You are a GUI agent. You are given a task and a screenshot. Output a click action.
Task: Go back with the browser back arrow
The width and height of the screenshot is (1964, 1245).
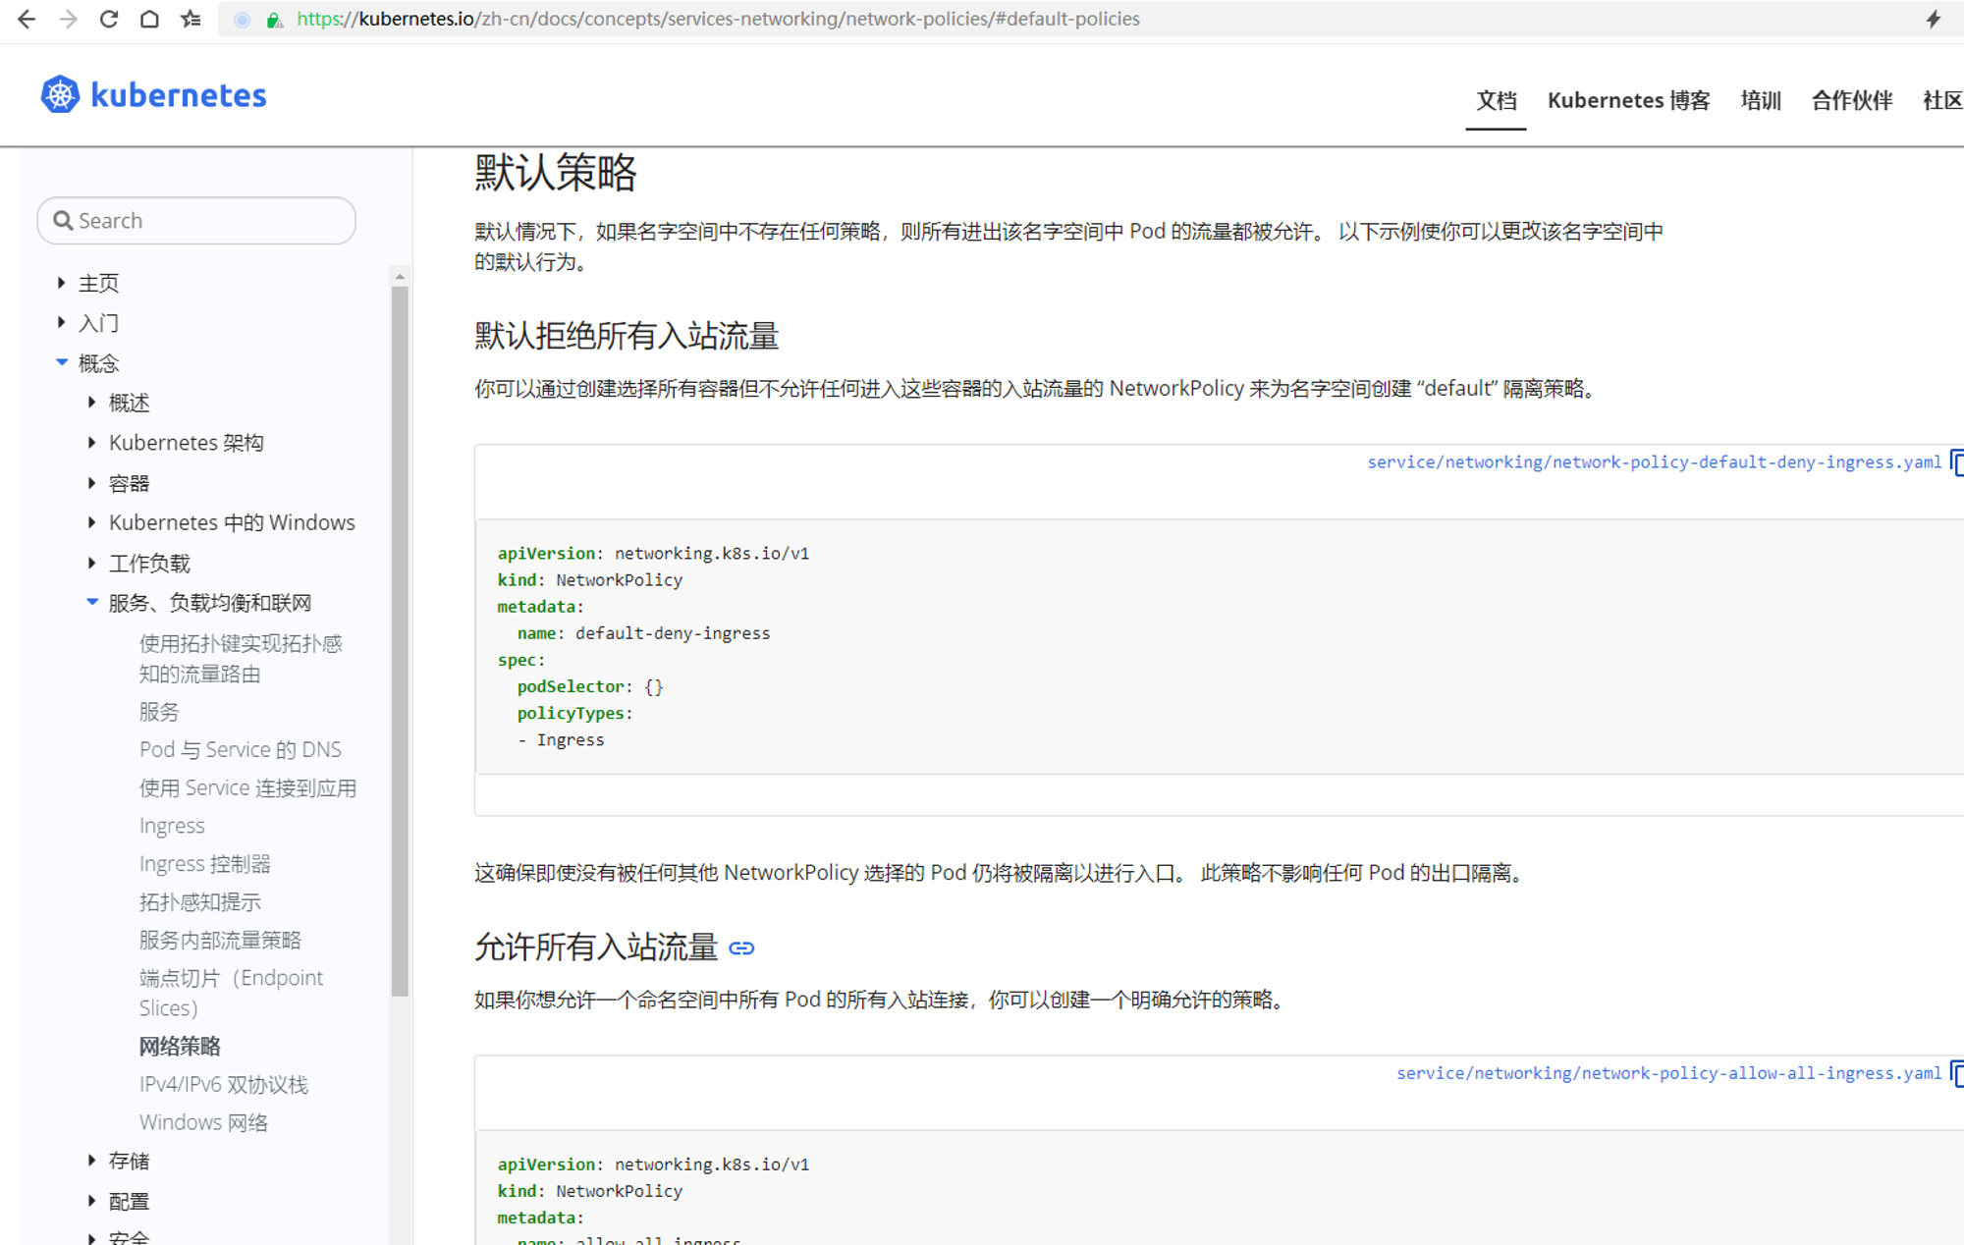[27, 19]
